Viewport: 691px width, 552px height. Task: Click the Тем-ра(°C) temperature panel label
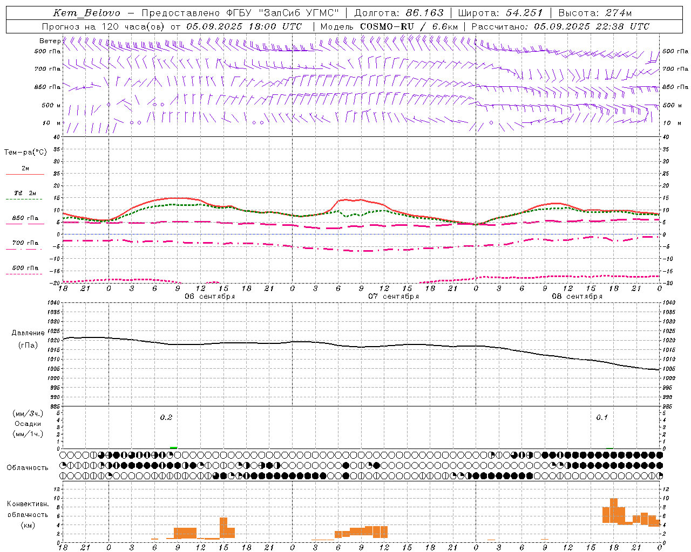25,153
